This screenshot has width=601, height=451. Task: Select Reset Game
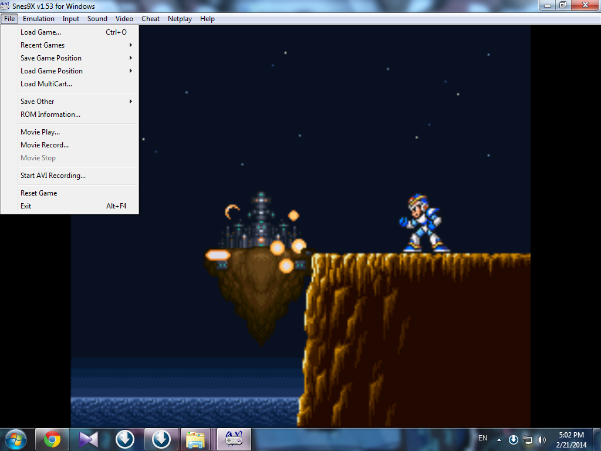(69, 193)
